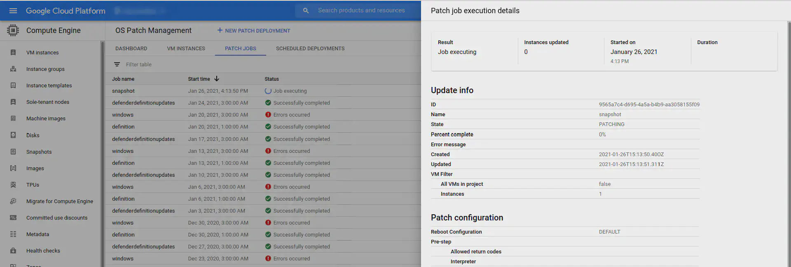Click the Committed use discounts icon

[x=13, y=218]
